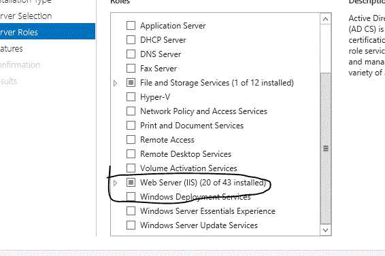Open the Features wizard step
The width and height of the screenshot is (385, 256).
point(12,49)
